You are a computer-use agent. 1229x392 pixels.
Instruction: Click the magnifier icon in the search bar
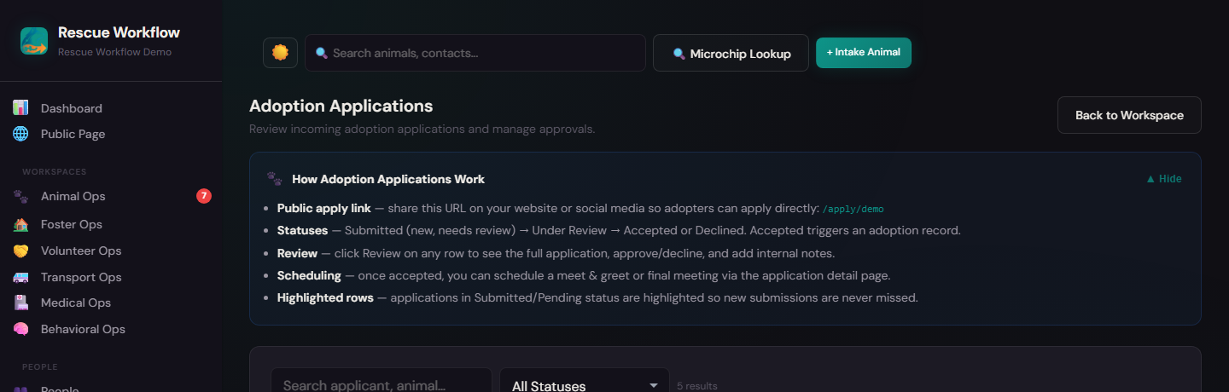click(x=322, y=53)
